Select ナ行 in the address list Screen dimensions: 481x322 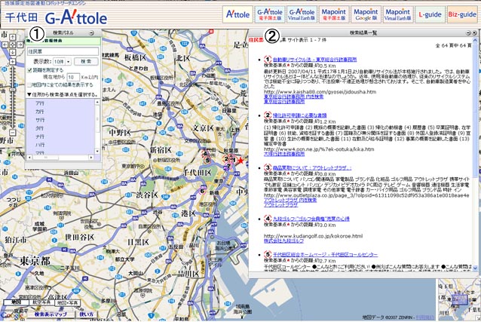(40, 136)
